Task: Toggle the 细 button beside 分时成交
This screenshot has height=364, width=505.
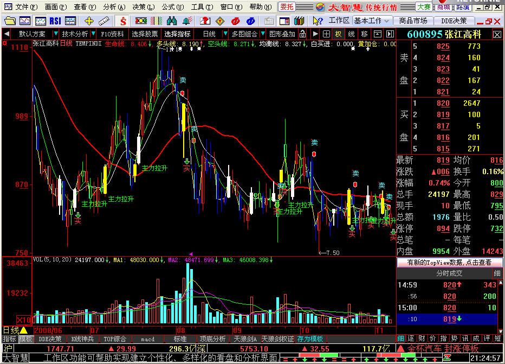Action: 497,273
